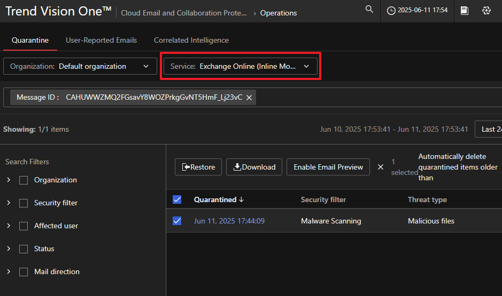Restore the selected quarantined item
502x296 pixels.
coord(198,167)
